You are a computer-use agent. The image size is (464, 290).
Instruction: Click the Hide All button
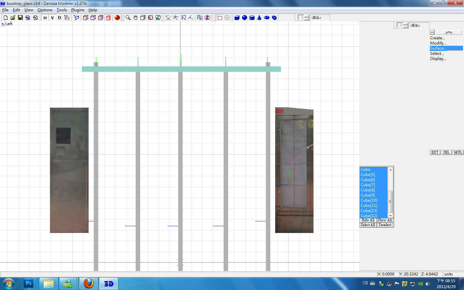368,220
